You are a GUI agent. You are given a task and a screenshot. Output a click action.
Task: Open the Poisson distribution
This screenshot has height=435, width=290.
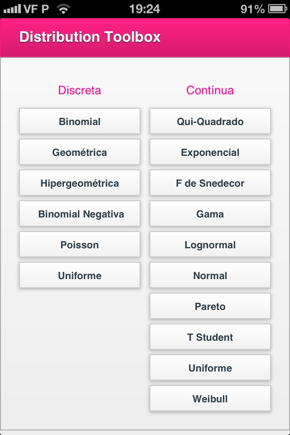(x=79, y=244)
